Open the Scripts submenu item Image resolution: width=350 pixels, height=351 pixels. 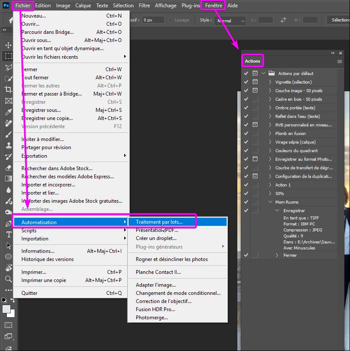[71, 230]
